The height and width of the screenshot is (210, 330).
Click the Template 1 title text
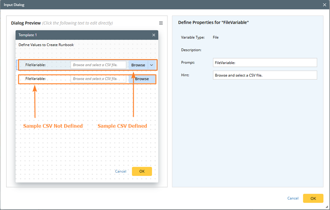(x=28, y=35)
